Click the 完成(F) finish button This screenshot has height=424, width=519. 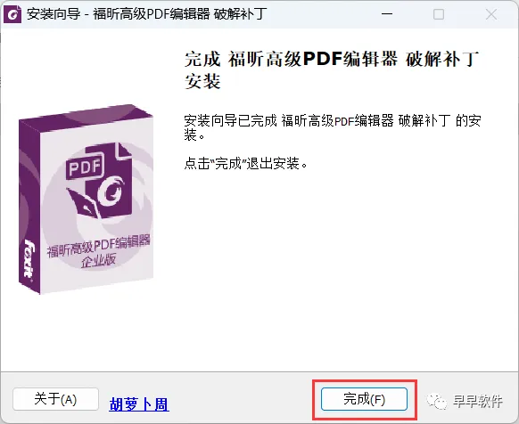pyautogui.click(x=364, y=399)
